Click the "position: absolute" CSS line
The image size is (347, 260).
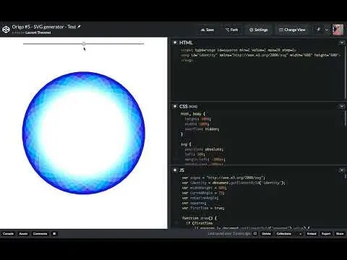(x=204, y=149)
